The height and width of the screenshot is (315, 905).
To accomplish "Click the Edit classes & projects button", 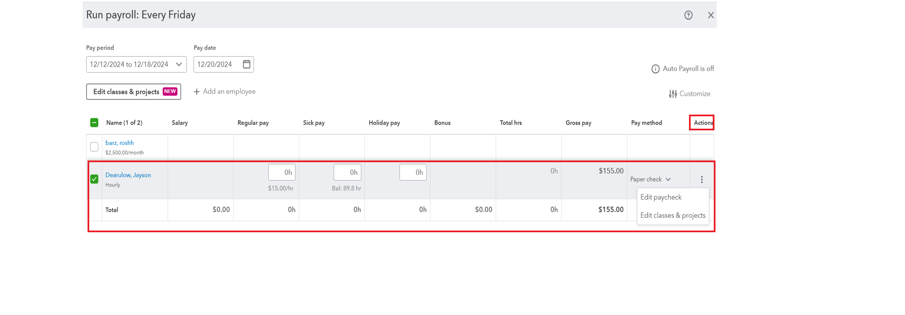I will tap(134, 92).
